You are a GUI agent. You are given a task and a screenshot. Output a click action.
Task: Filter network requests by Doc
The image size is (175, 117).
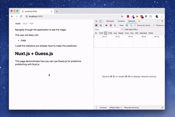132,33
